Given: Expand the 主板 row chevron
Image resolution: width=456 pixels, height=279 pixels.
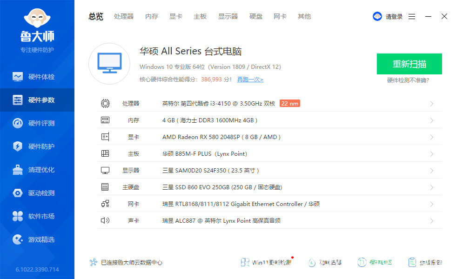Looking at the screenshot, I should click(432, 154).
